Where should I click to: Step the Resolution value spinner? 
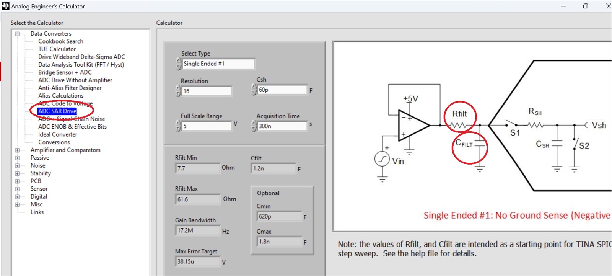coord(179,91)
